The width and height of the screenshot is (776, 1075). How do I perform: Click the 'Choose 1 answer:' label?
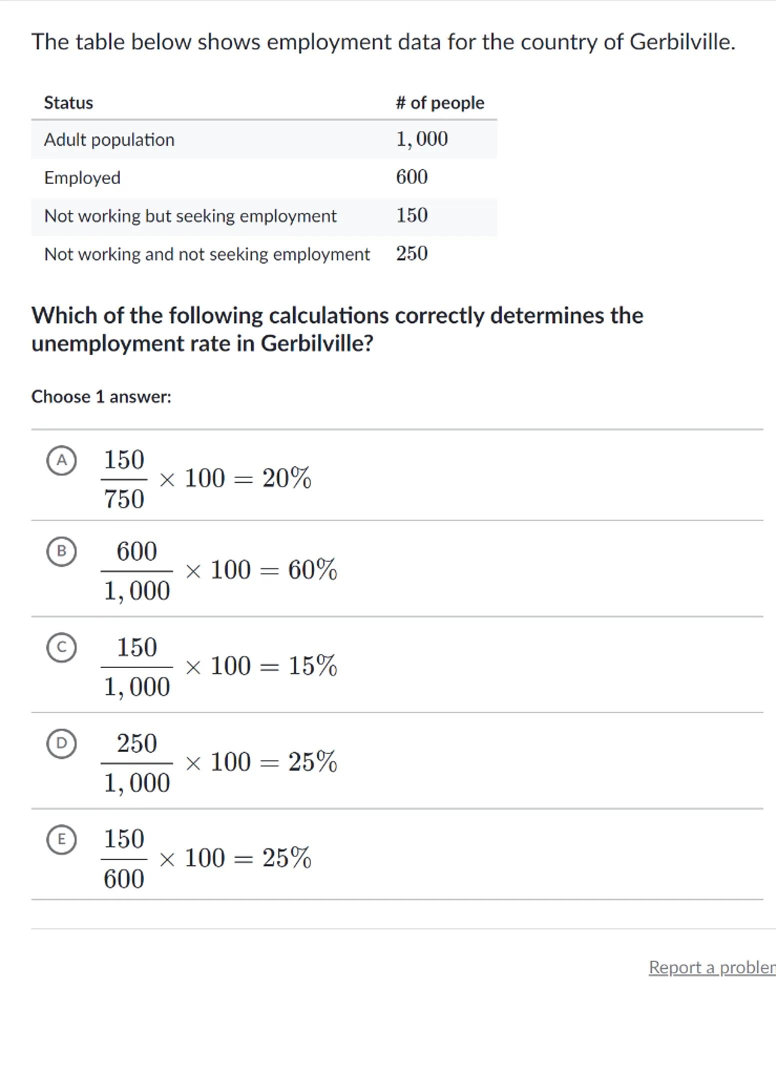(x=101, y=397)
